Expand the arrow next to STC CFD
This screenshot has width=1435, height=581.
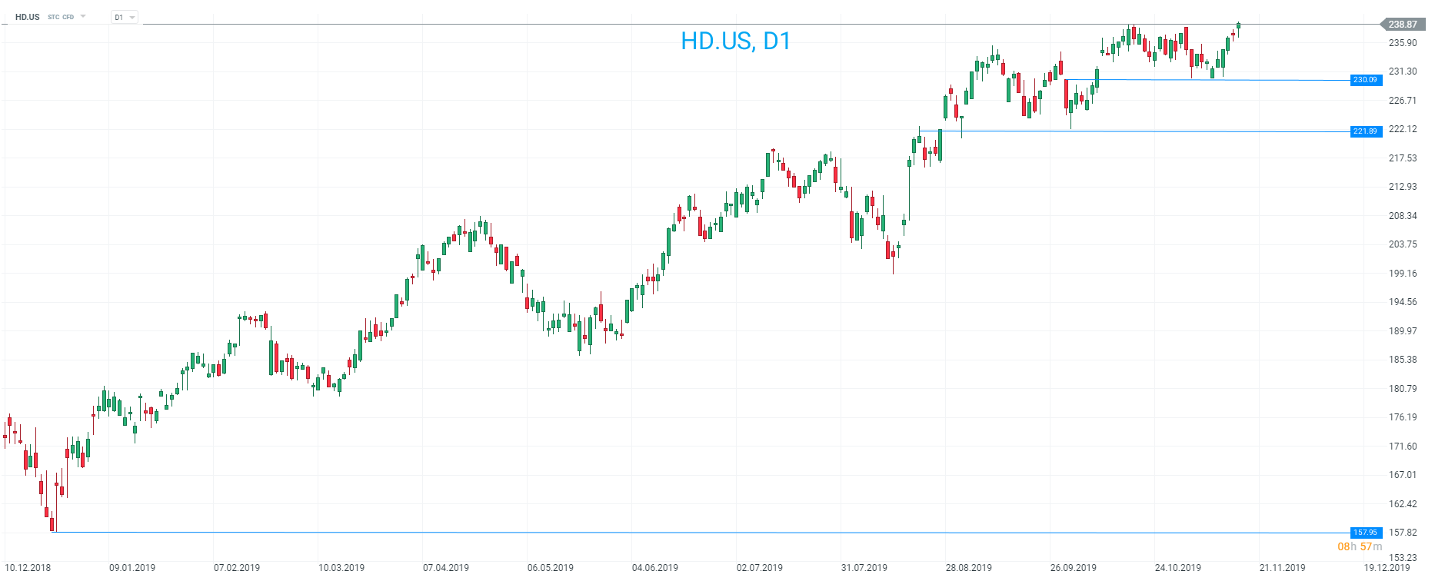click(83, 16)
